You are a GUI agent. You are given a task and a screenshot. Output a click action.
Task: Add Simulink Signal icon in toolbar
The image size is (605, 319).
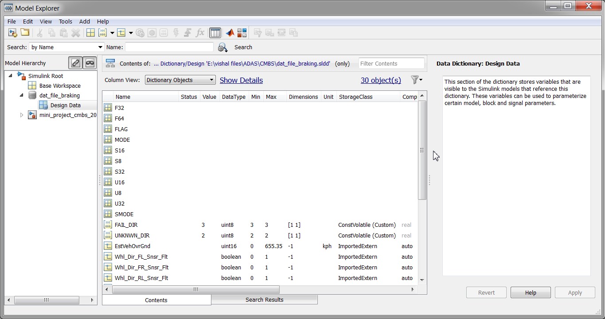[x=121, y=33]
